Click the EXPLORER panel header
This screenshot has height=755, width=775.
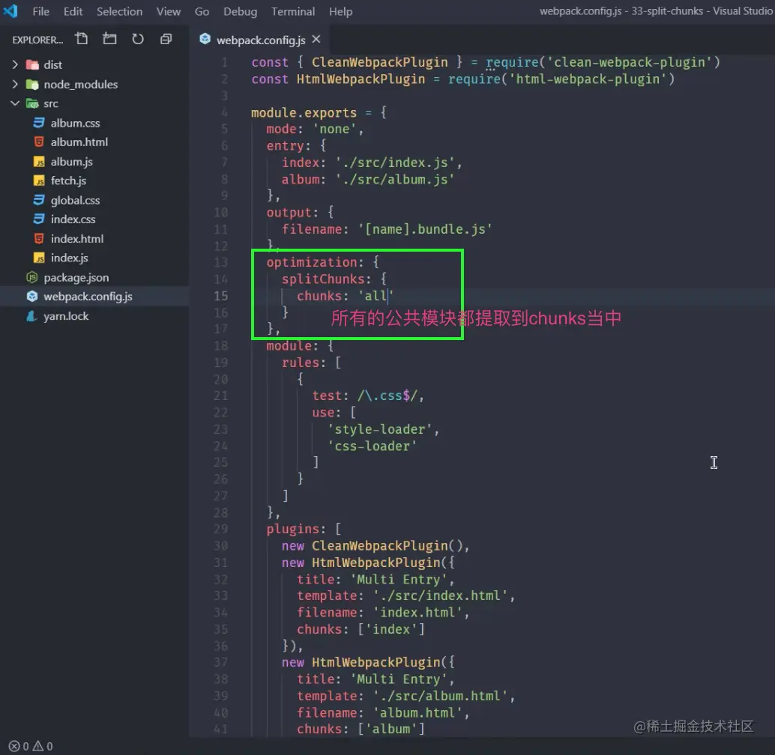(37, 40)
